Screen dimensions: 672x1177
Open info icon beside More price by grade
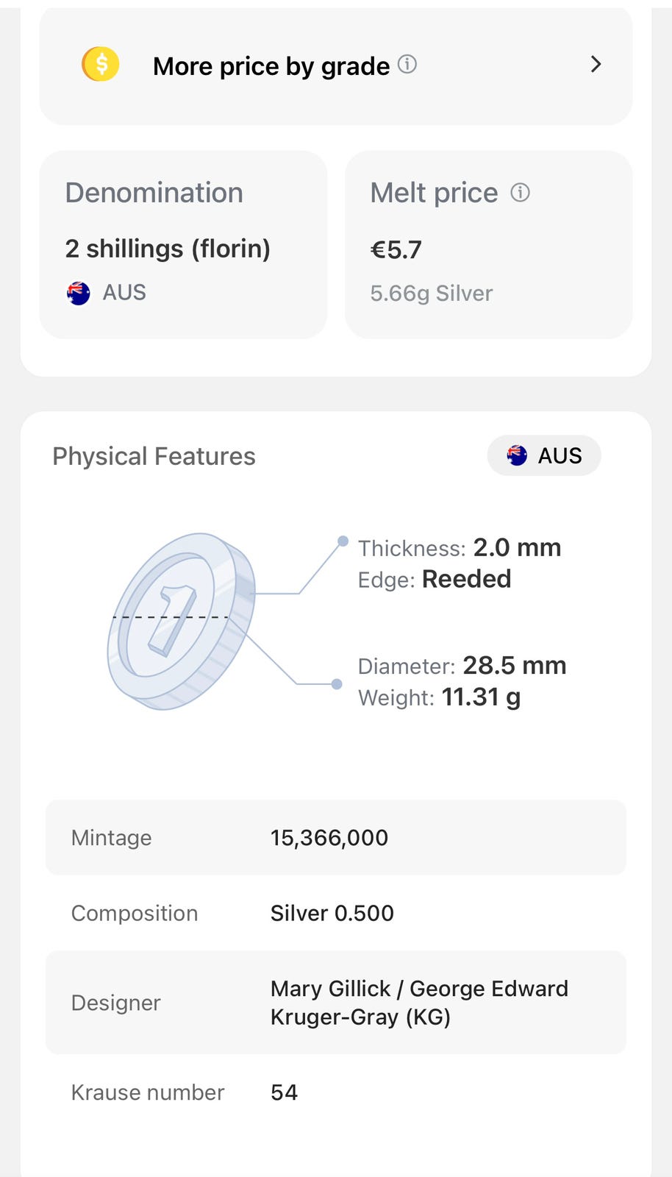coord(407,65)
